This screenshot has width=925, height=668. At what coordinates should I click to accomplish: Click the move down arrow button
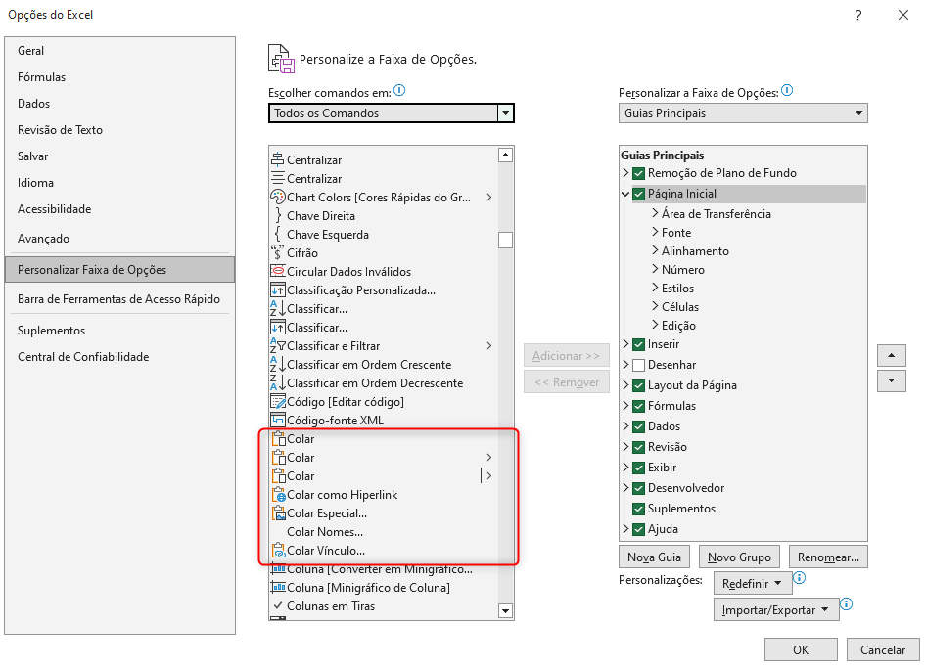pos(892,380)
